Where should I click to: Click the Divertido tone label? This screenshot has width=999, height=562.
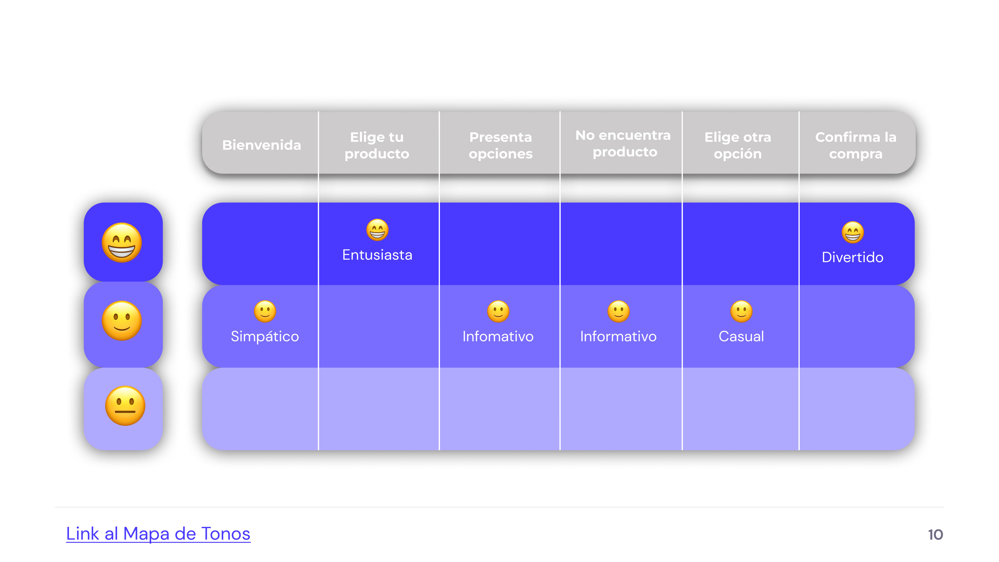(x=853, y=257)
